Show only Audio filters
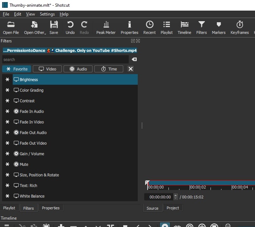The height and width of the screenshot is (227, 255). point(78,69)
